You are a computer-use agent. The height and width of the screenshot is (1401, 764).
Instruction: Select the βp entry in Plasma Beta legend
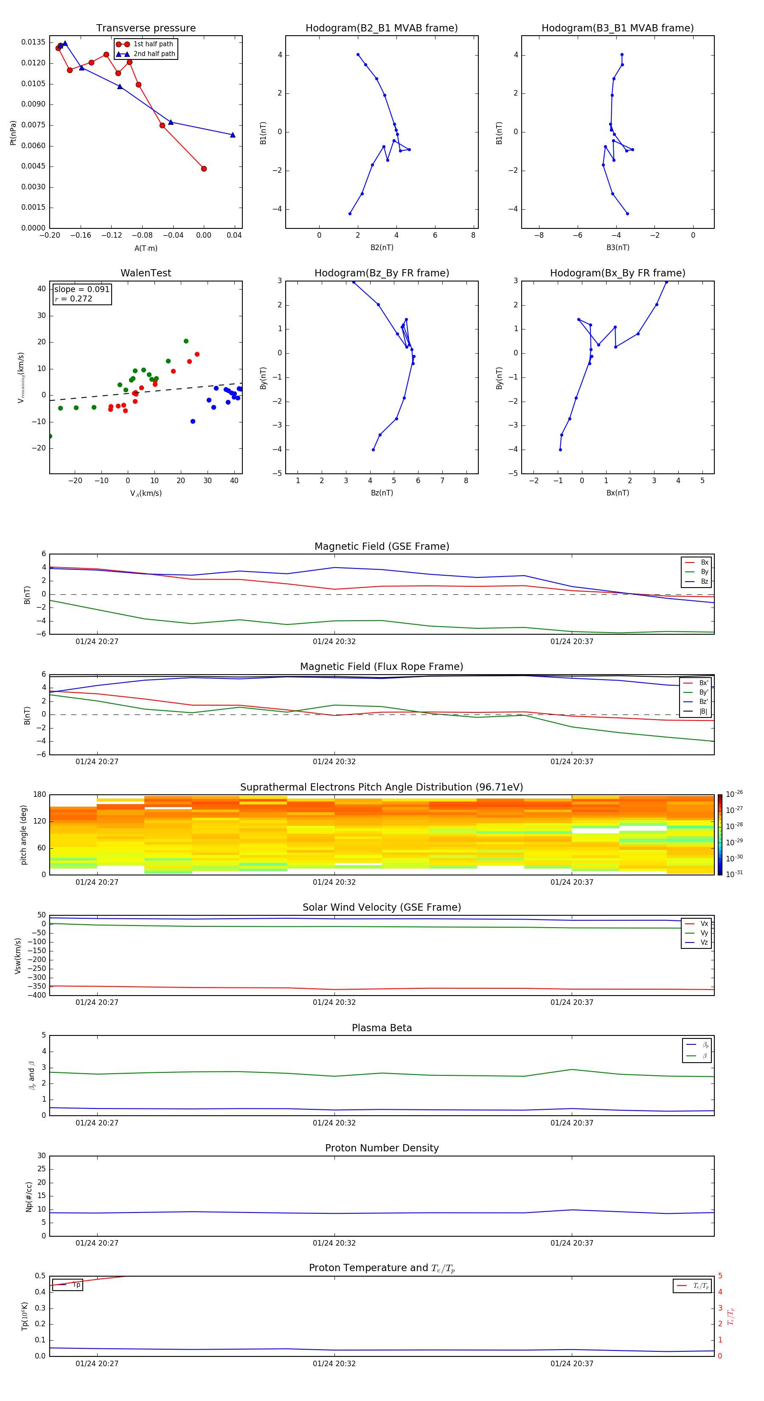click(x=697, y=1044)
